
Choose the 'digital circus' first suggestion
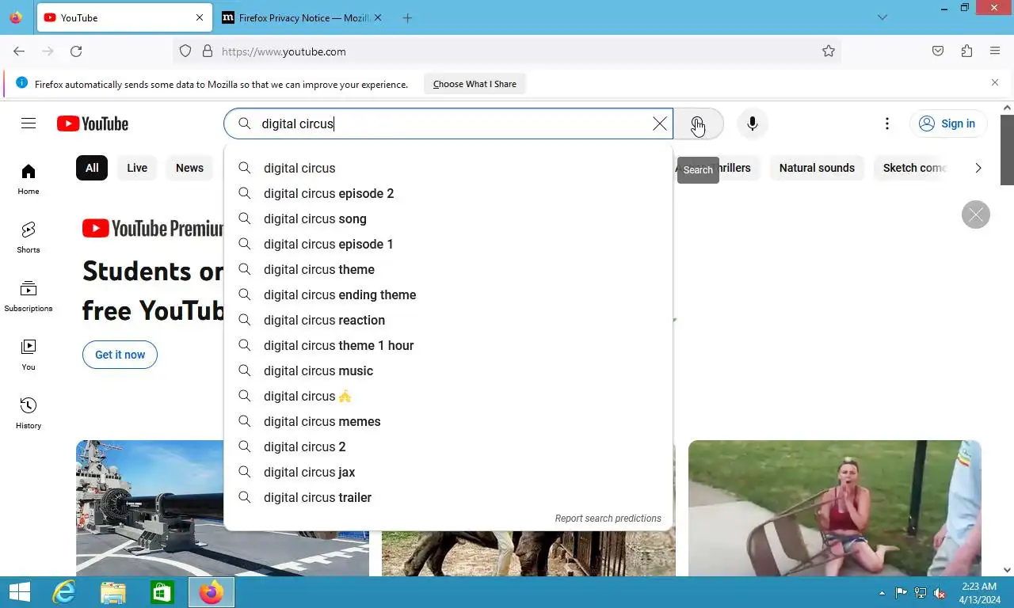[448, 168]
